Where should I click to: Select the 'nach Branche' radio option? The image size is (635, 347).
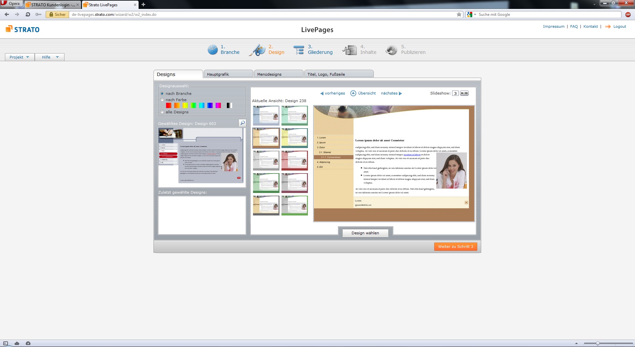click(162, 94)
